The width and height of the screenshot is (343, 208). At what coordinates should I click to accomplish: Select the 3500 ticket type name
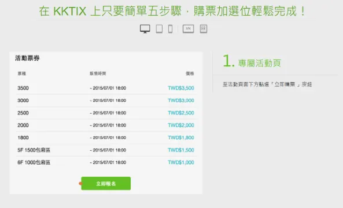coord(23,88)
